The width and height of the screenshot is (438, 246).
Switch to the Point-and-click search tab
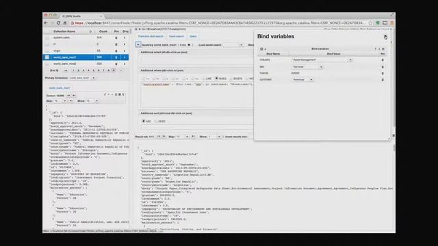click(x=151, y=36)
